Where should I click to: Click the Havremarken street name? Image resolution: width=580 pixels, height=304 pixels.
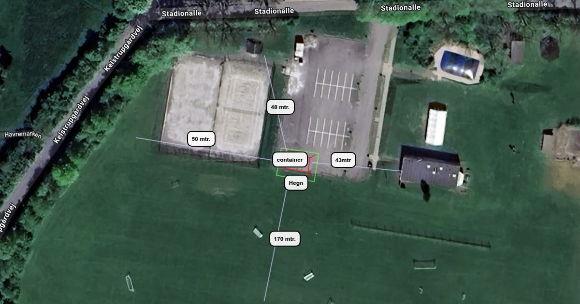pyautogui.click(x=23, y=135)
